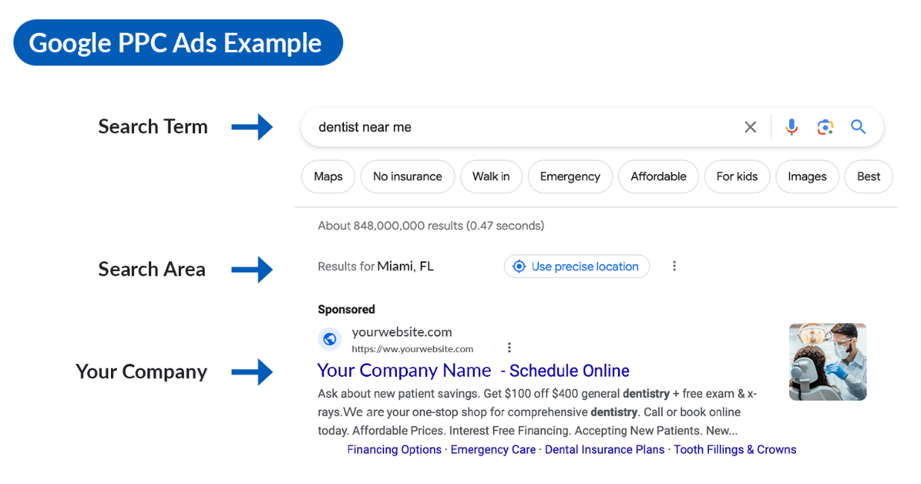Open Google Lens image search icon
Screen dimensions: 921x484
825,127
